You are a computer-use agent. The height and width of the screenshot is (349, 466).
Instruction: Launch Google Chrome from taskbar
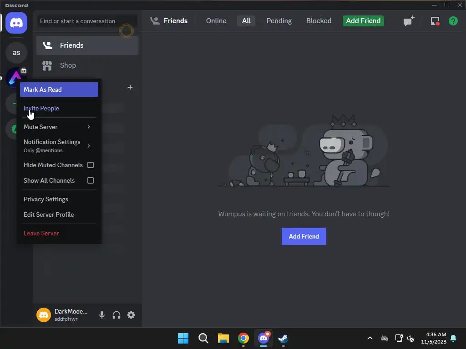[243, 338]
